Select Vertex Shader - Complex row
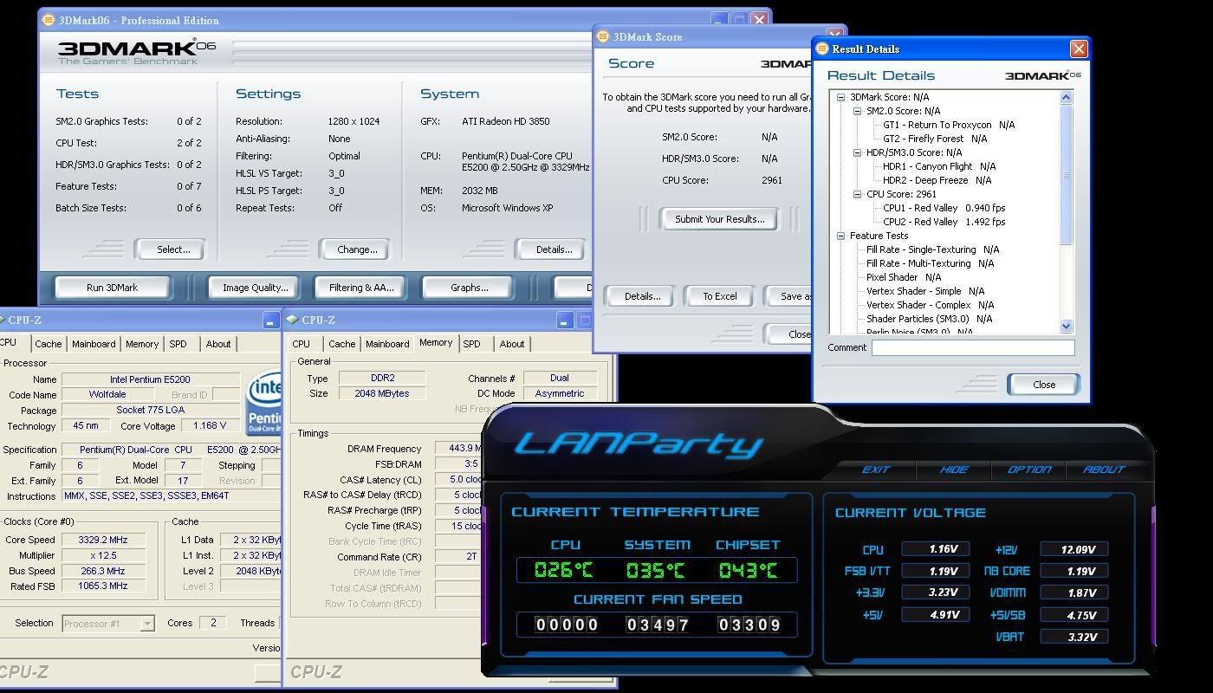This screenshot has width=1213, height=693. pyautogui.click(x=930, y=305)
